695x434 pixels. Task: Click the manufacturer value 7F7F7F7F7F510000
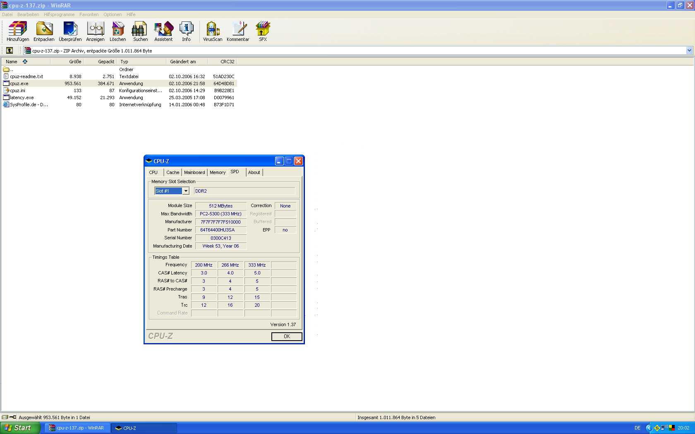[x=221, y=222]
